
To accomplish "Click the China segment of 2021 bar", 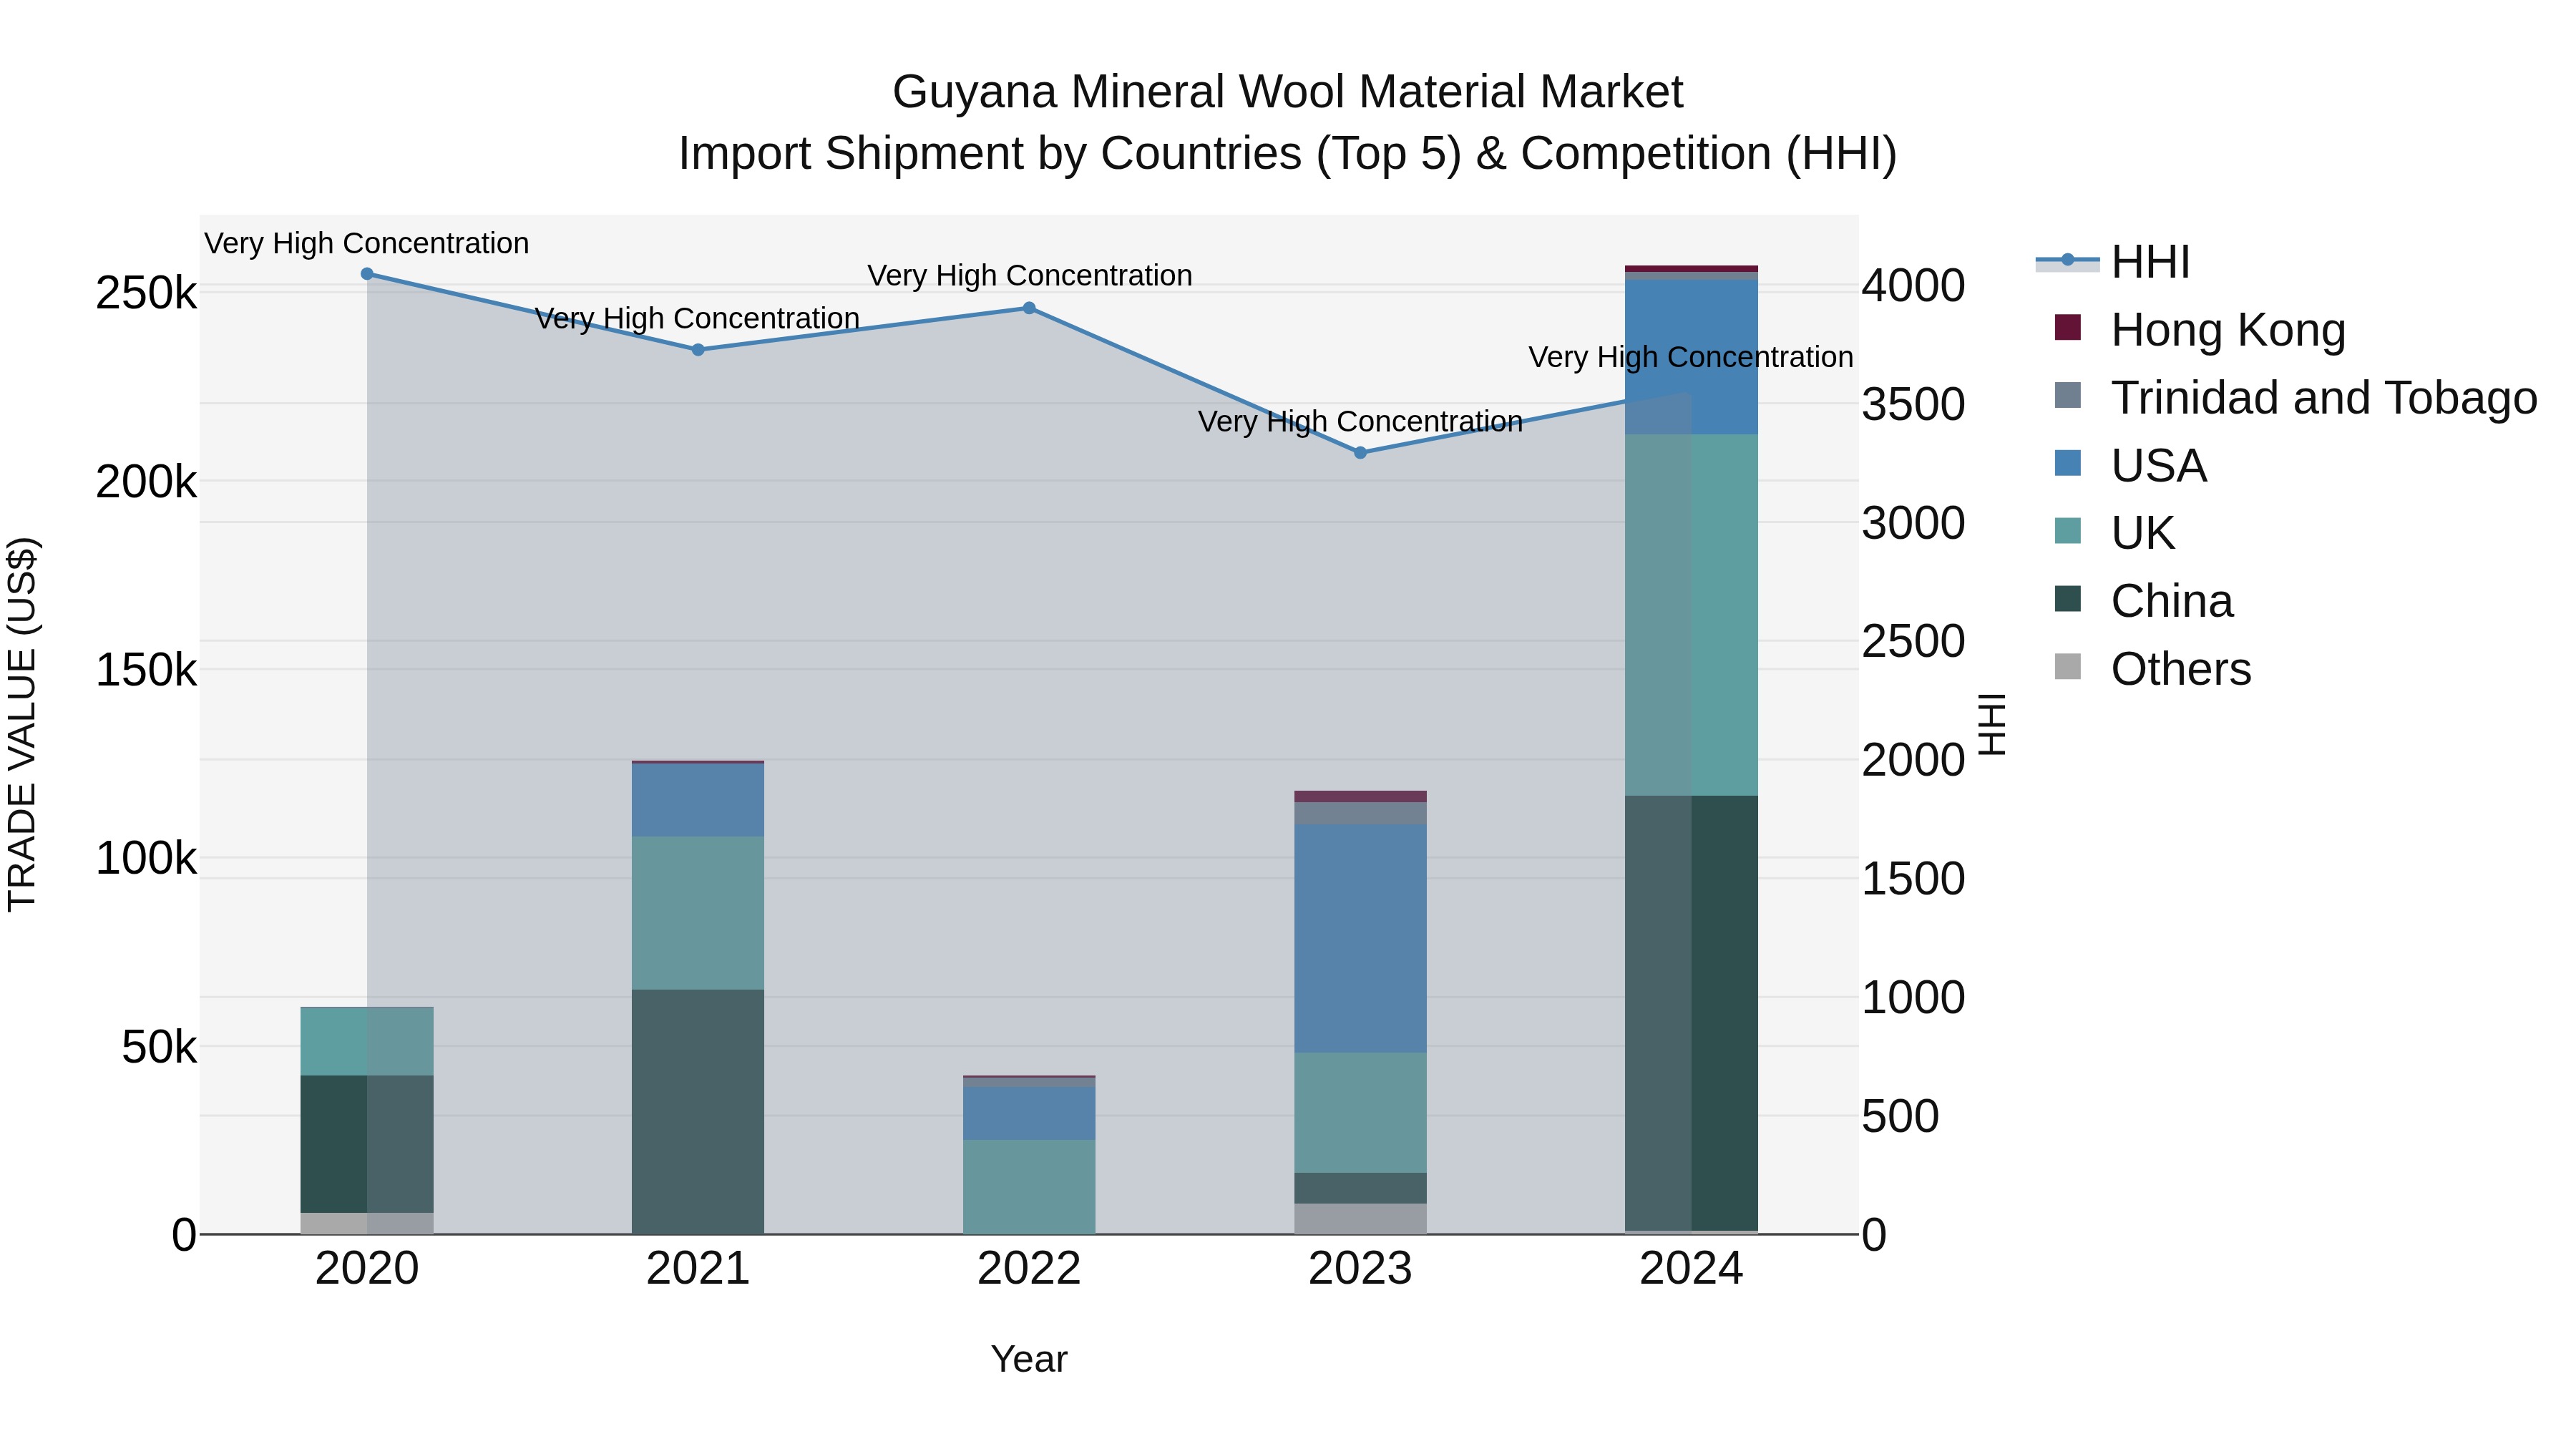I will point(698,1112).
